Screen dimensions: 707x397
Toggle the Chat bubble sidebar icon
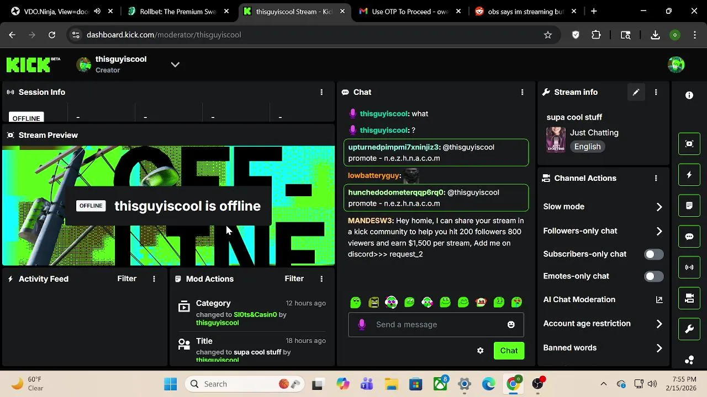[x=689, y=237]
